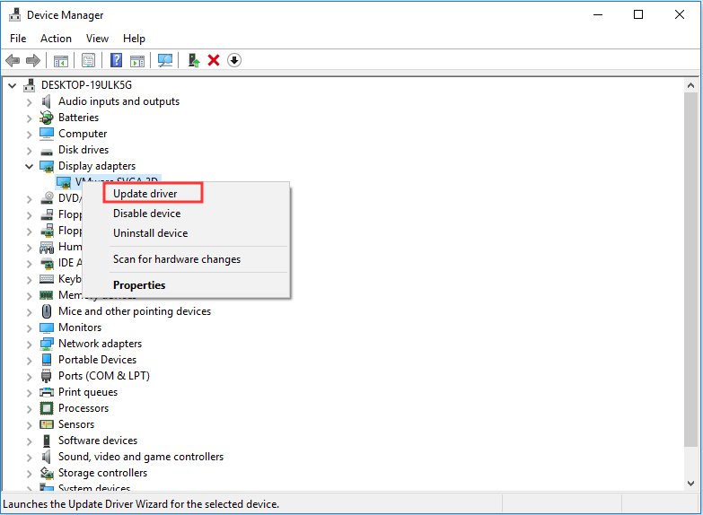The height and width of the screenshot is (515, 703).
Task: Select the Disk drives tree label
Action: 83,150
